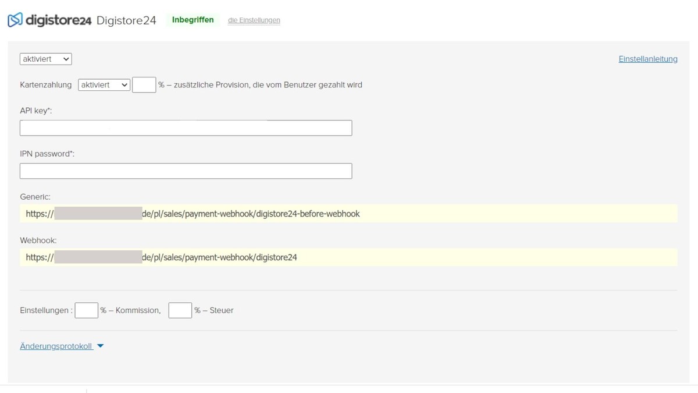Screen dimensions: 698x393
Task: Open the Einstellanleitung link
Action: pyautogui.click(x=648, y=59)
